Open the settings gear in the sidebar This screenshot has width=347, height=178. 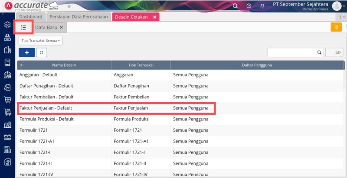coord(7,25)
